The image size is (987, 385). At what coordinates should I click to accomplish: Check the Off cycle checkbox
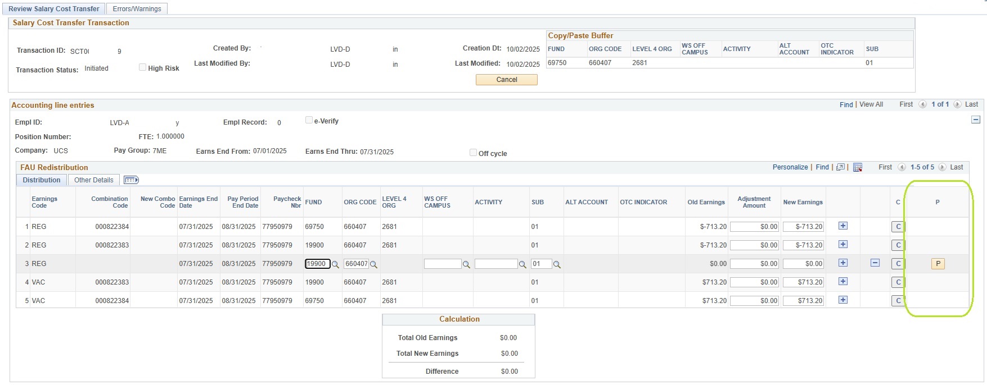pos(473,153)
